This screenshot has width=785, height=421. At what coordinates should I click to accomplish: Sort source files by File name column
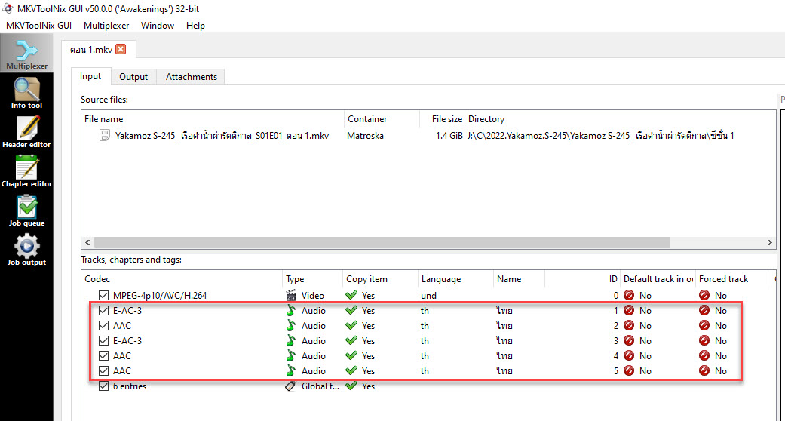pyautogui.click(x=213, y=119)
